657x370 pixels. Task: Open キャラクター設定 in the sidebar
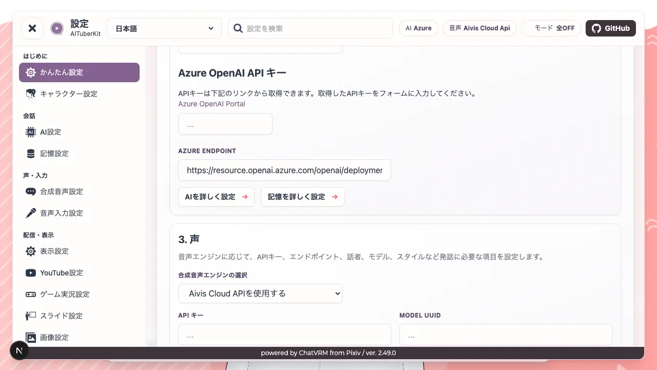(79, 94)
